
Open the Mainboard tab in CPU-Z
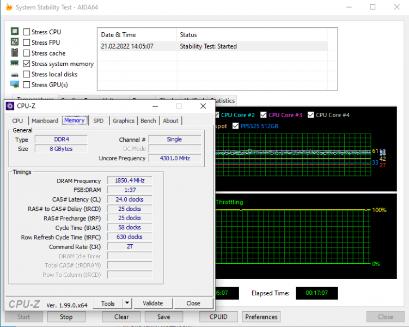point(45,121)
